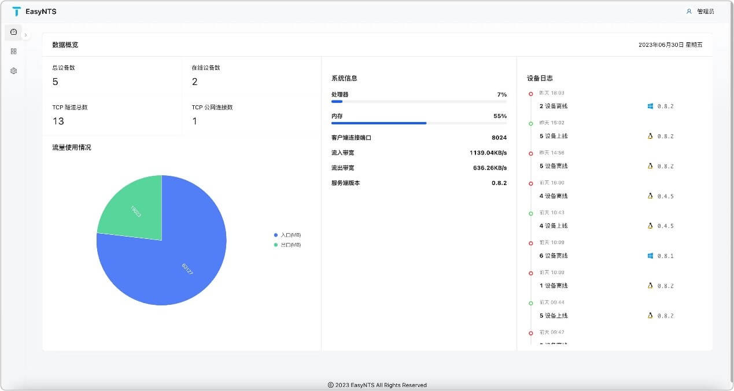Open the 管理员 account menu
This screenshot has height=391, width=734.
[705, 11]
